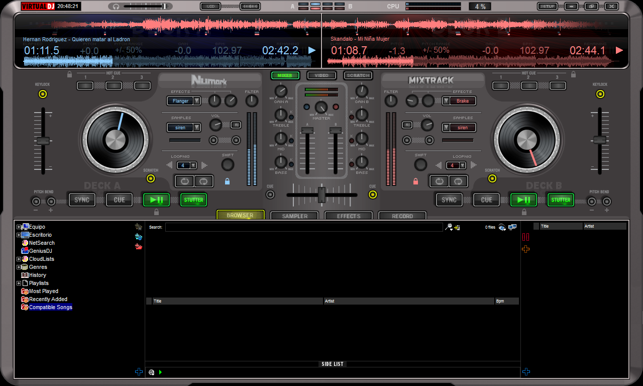Select GeniusDJ in browser tree
643x386 pixels.
(41, 251)
